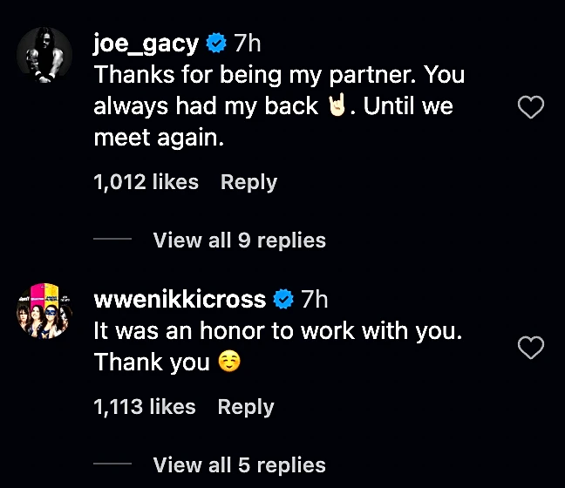Click wwenikkicross's blue verified badge
565x488 pixels.
coord(282,300)
